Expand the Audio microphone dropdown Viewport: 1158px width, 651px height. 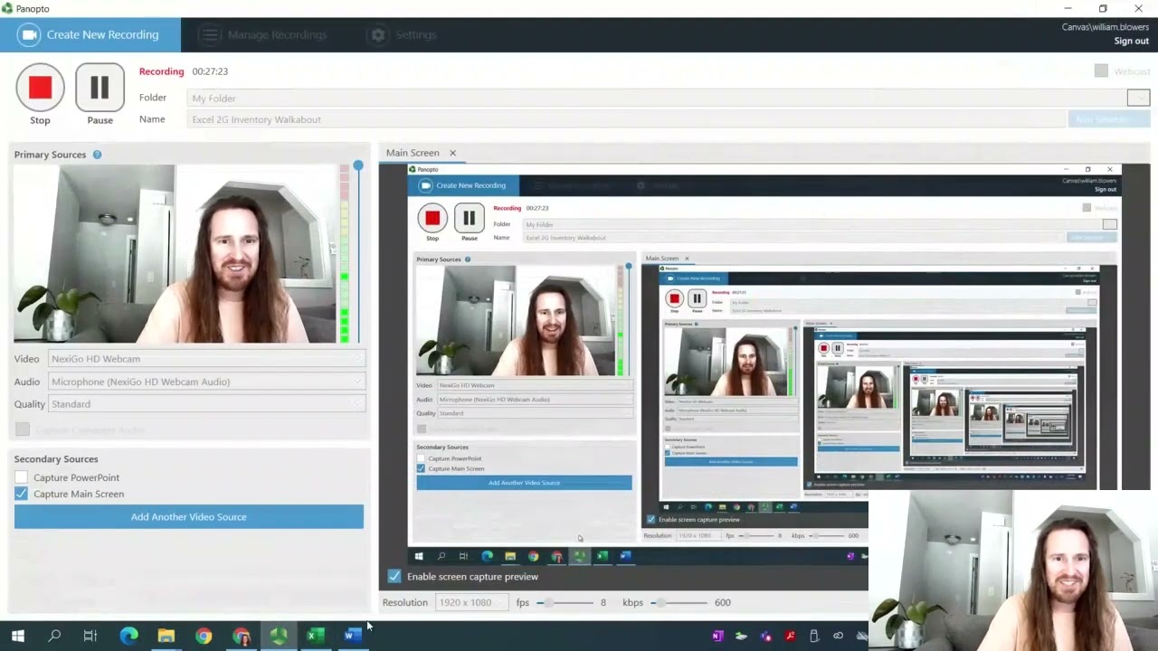(207, 382)
